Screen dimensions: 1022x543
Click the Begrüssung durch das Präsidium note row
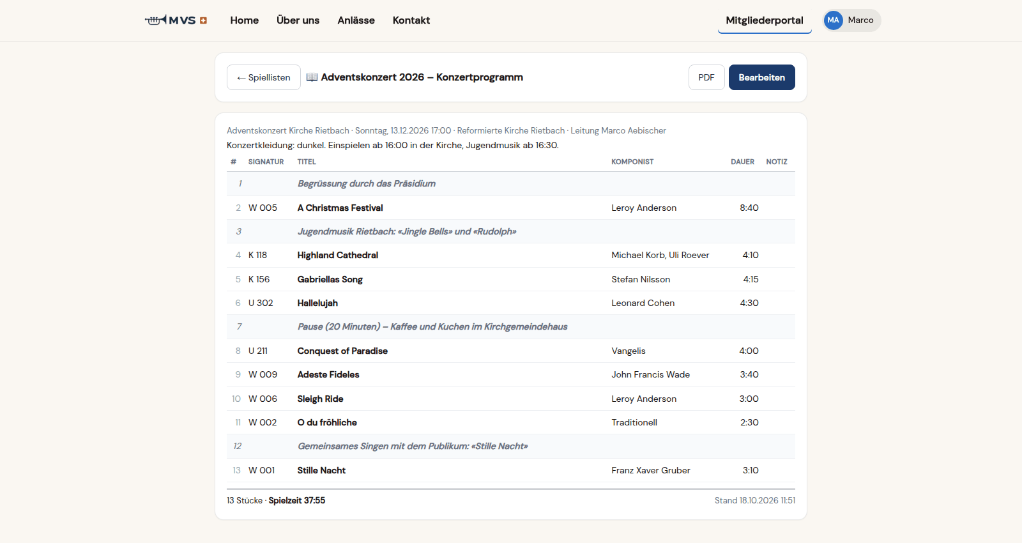(511, 184)
